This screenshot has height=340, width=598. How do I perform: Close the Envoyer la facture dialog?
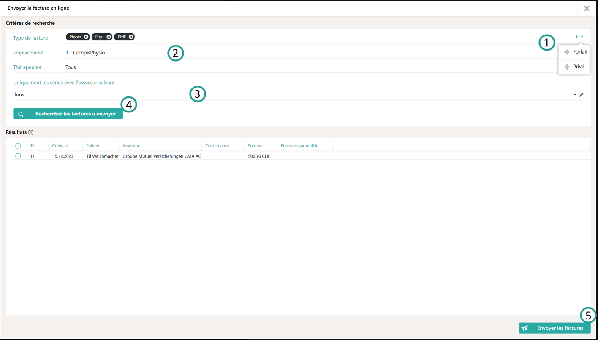(587, 8)
